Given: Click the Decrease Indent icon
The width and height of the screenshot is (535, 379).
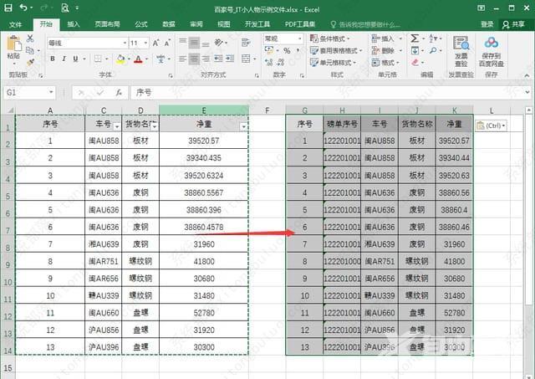Looking at the screenshot, I should click(x=218, y=59).
